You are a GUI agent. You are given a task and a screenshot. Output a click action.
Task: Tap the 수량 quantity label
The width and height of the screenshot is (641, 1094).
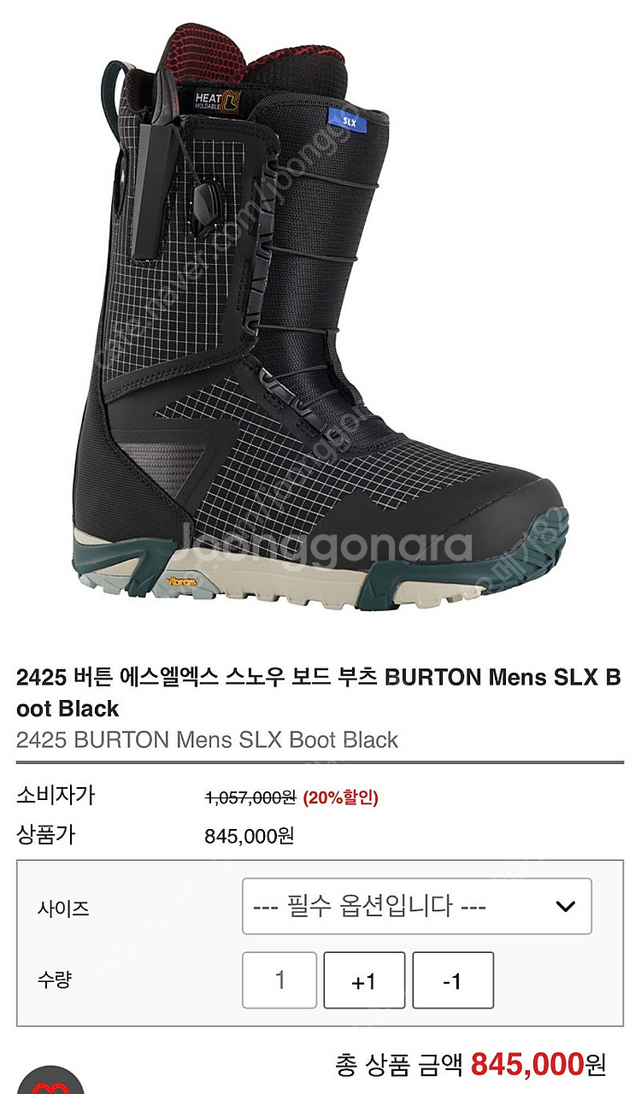click(x=55, y=979)
